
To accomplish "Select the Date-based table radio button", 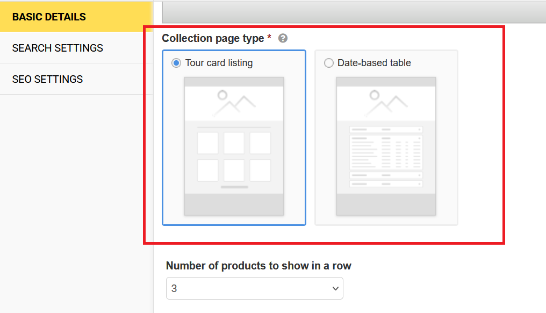I will (x=329, y=63).
